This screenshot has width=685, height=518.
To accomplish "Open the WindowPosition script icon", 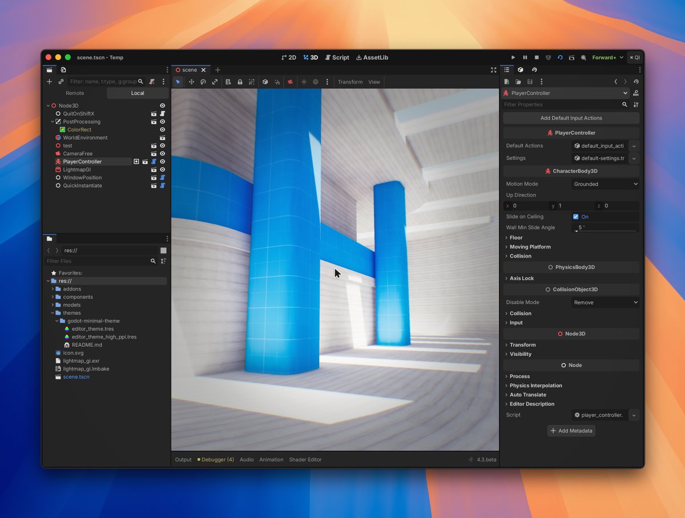I will coord(162,177).
